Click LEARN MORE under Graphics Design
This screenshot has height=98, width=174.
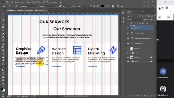point(21,66)
